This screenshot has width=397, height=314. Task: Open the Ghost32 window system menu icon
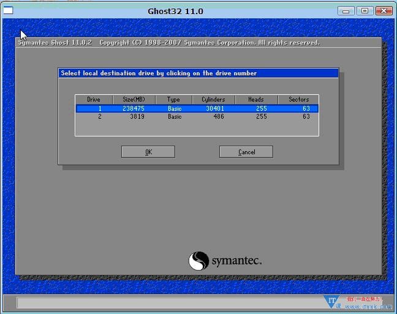[9, 10]
